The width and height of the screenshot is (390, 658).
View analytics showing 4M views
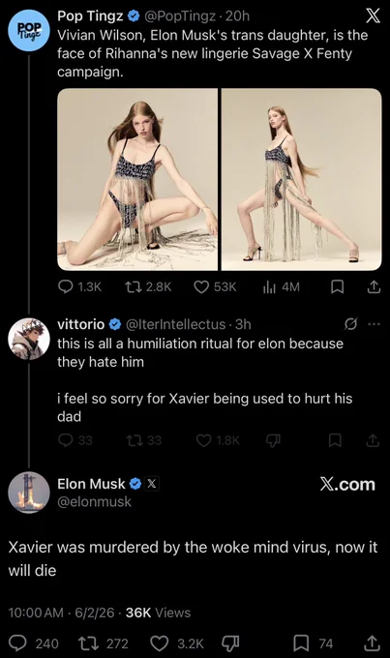pos(281,286)
